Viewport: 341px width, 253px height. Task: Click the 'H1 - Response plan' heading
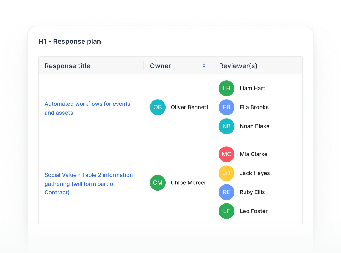click(69, 41)
